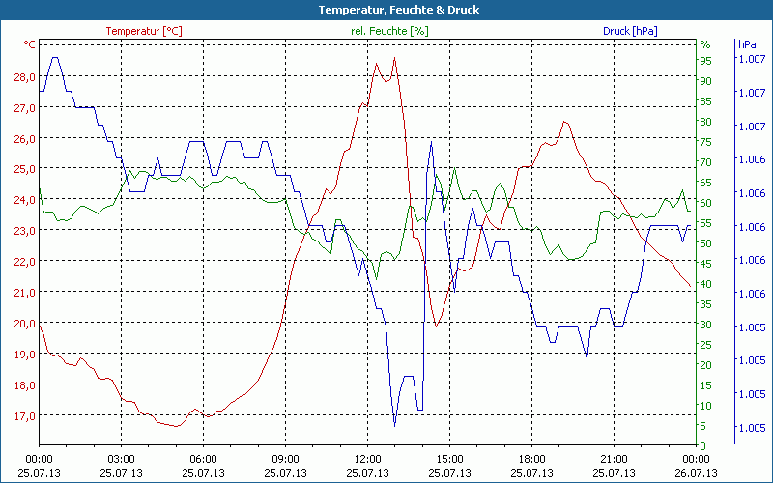Click the green "15" humidity axis tick
Screen dimensions: 773x483
coord(706,385)
